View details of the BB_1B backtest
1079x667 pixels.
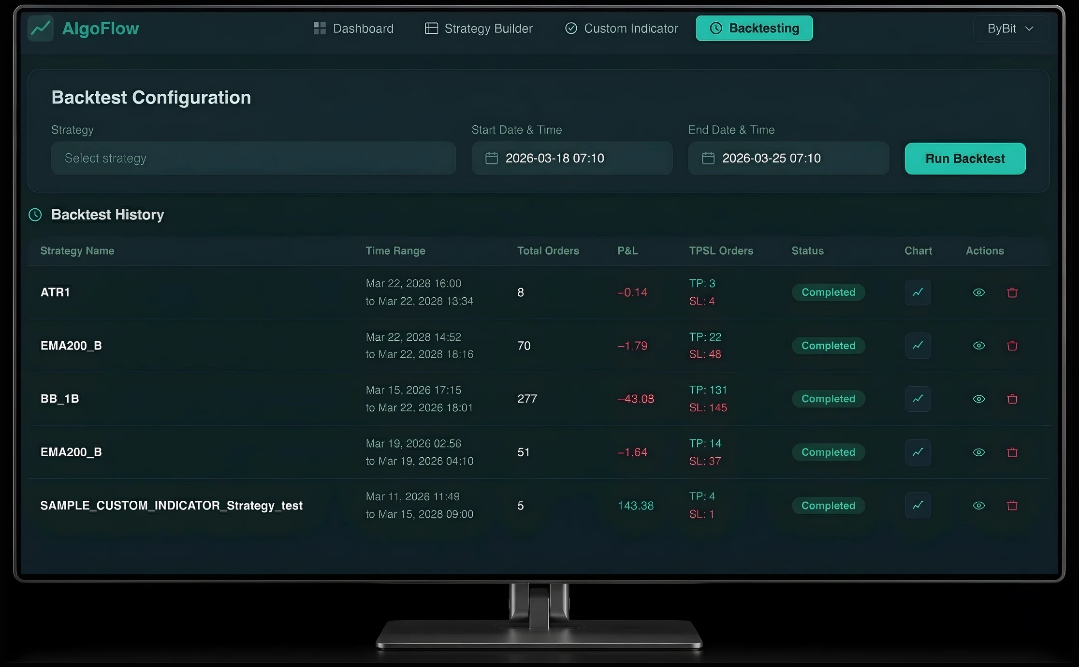(979, 399)
